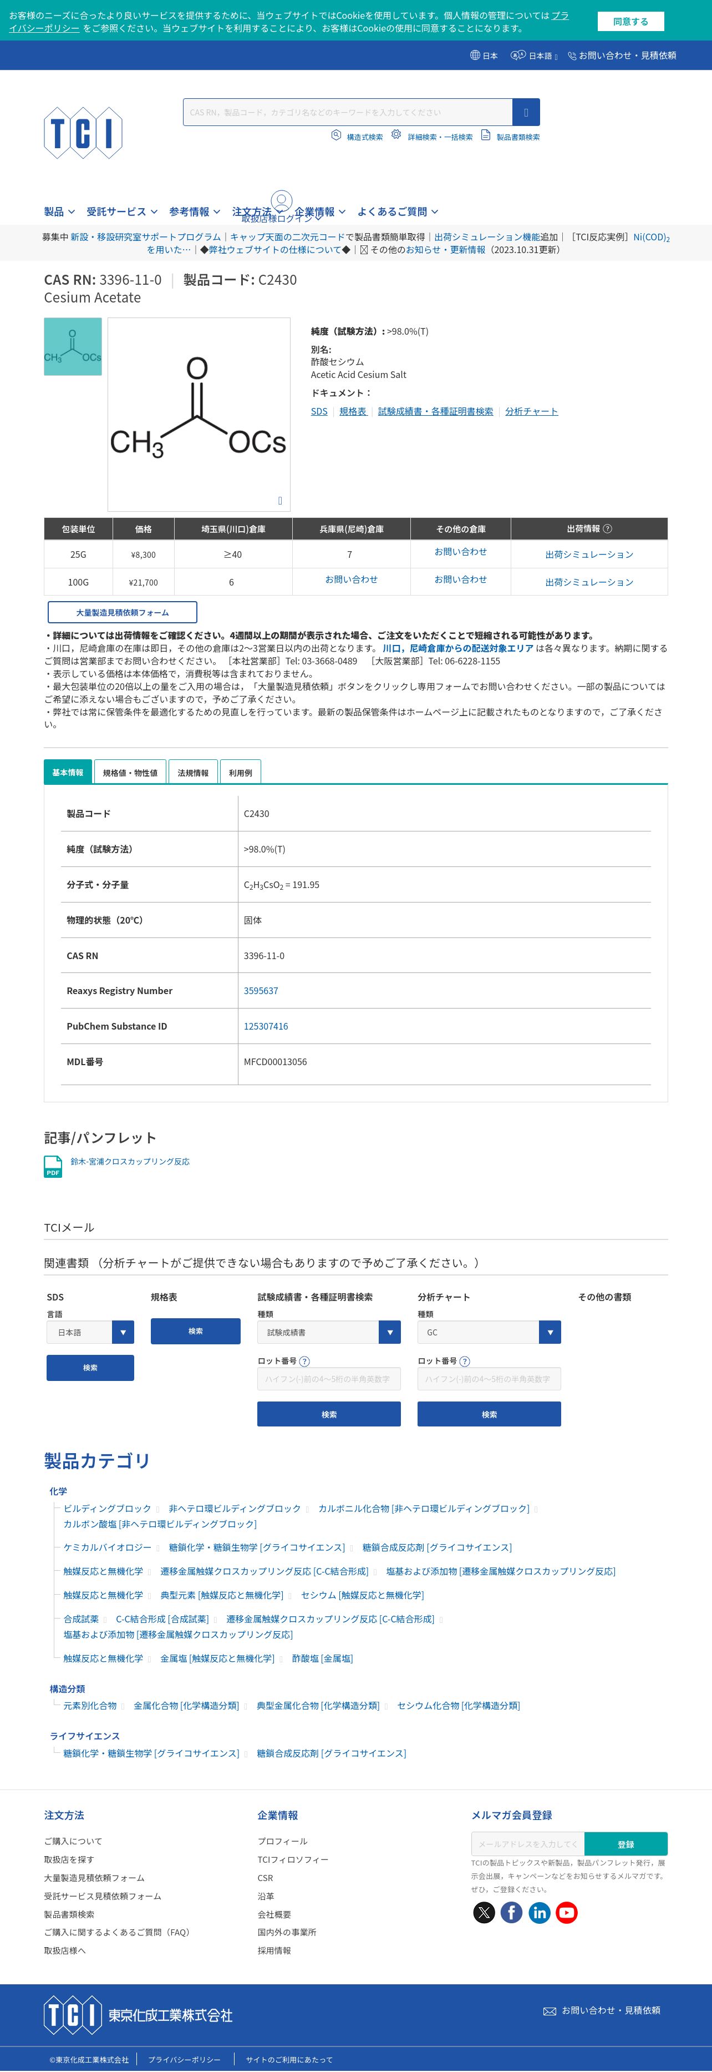Open category 元素別化合物

click(x=90, y=1705)
